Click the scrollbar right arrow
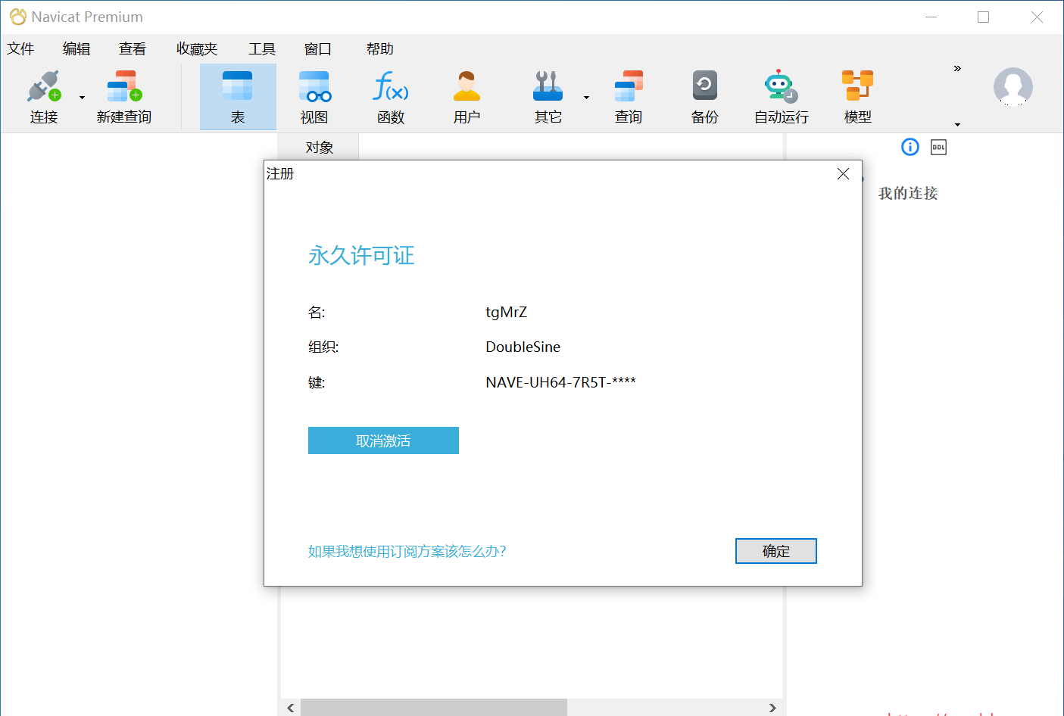 772,708
